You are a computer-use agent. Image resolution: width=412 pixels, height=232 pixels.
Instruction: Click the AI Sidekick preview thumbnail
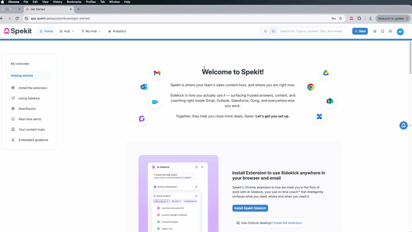[x=178, y=194]
